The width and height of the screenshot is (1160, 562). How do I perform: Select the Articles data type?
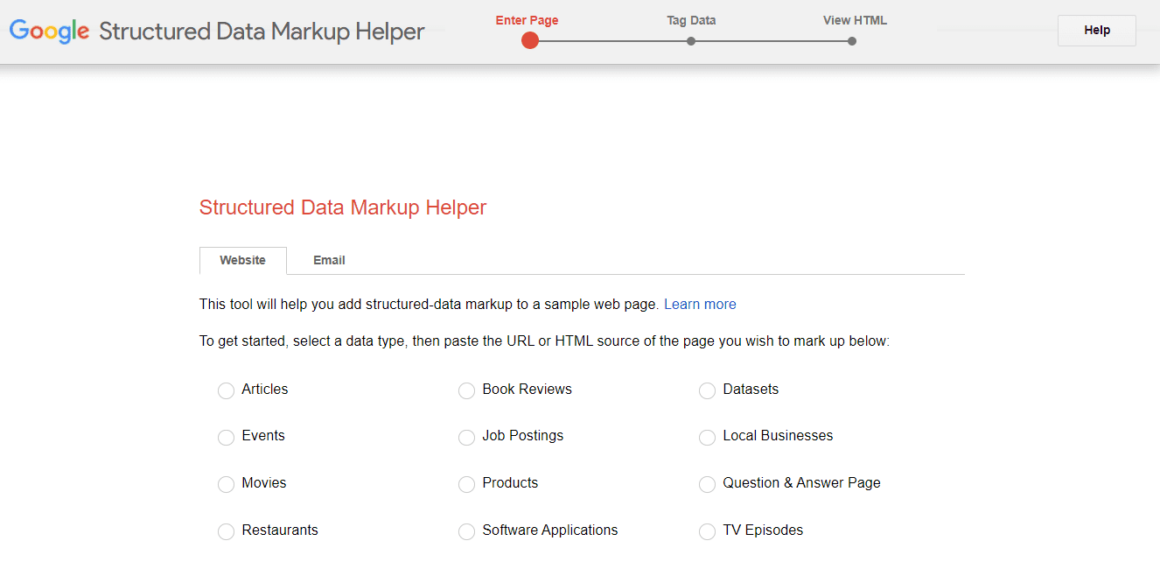click(x=226, y=390)
